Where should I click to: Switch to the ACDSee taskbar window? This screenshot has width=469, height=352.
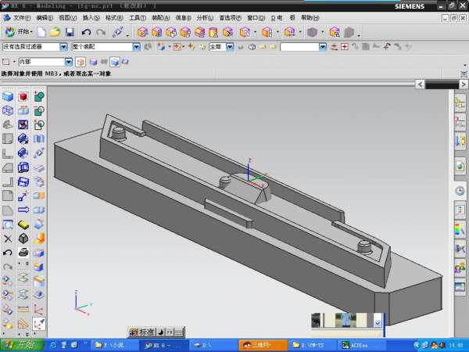[360, 346]
